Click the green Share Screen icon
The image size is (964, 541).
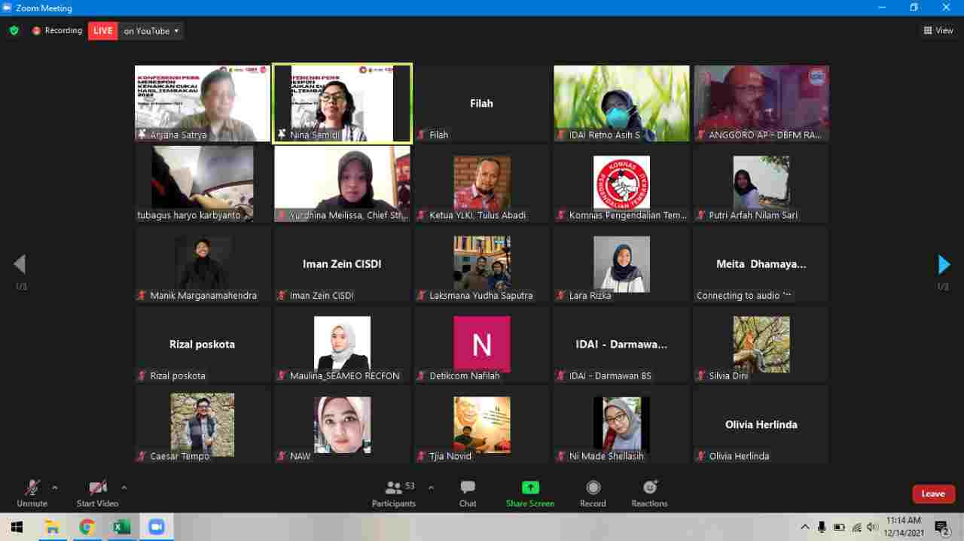(530, 488)
